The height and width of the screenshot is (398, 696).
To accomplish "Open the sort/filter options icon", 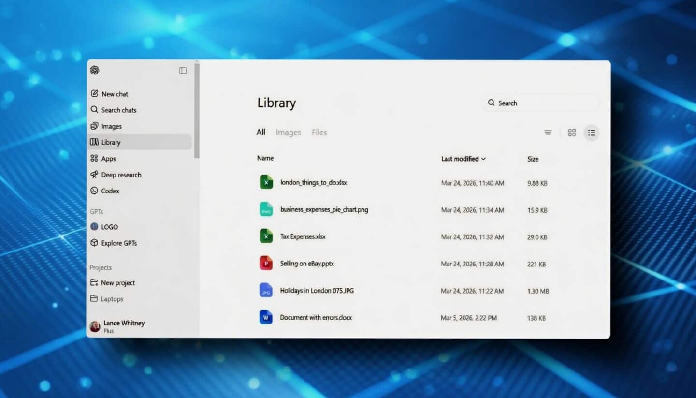I will tap(548, 133).
